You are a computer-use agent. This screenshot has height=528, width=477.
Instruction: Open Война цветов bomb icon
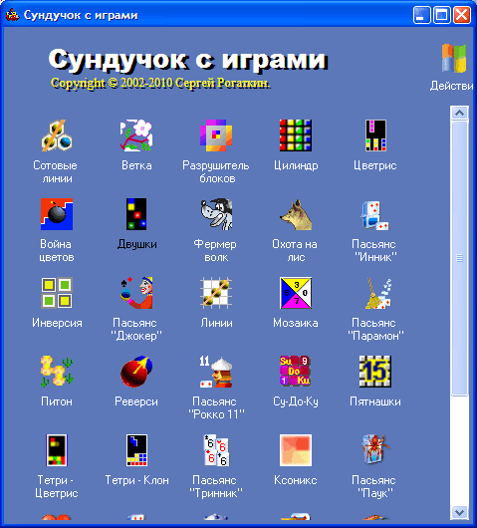click(x=57, y=214)
